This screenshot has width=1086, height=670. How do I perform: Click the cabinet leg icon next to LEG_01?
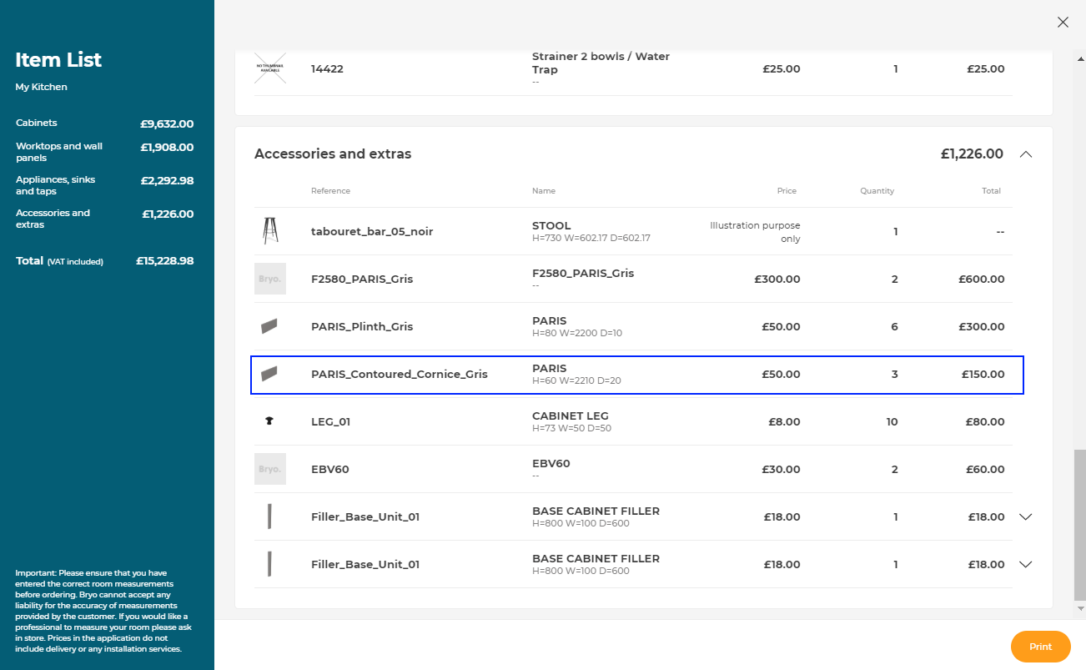coord(269,421)
